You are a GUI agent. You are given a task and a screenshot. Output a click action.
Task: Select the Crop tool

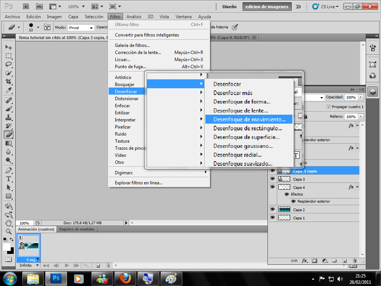tap(9, 82)
